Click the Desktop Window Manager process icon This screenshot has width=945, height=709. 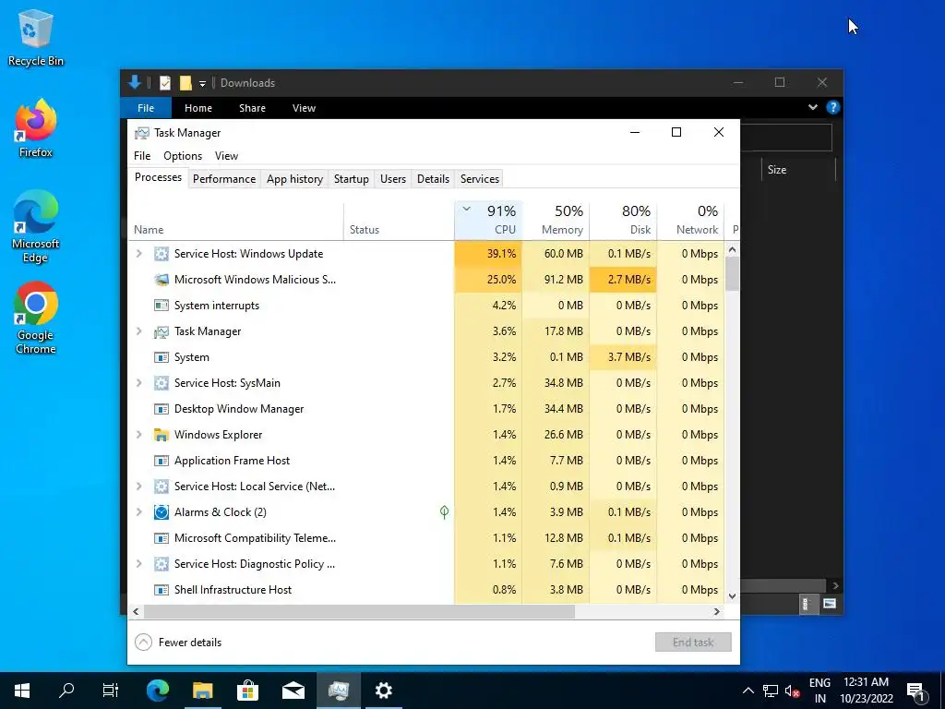point(161,409)
